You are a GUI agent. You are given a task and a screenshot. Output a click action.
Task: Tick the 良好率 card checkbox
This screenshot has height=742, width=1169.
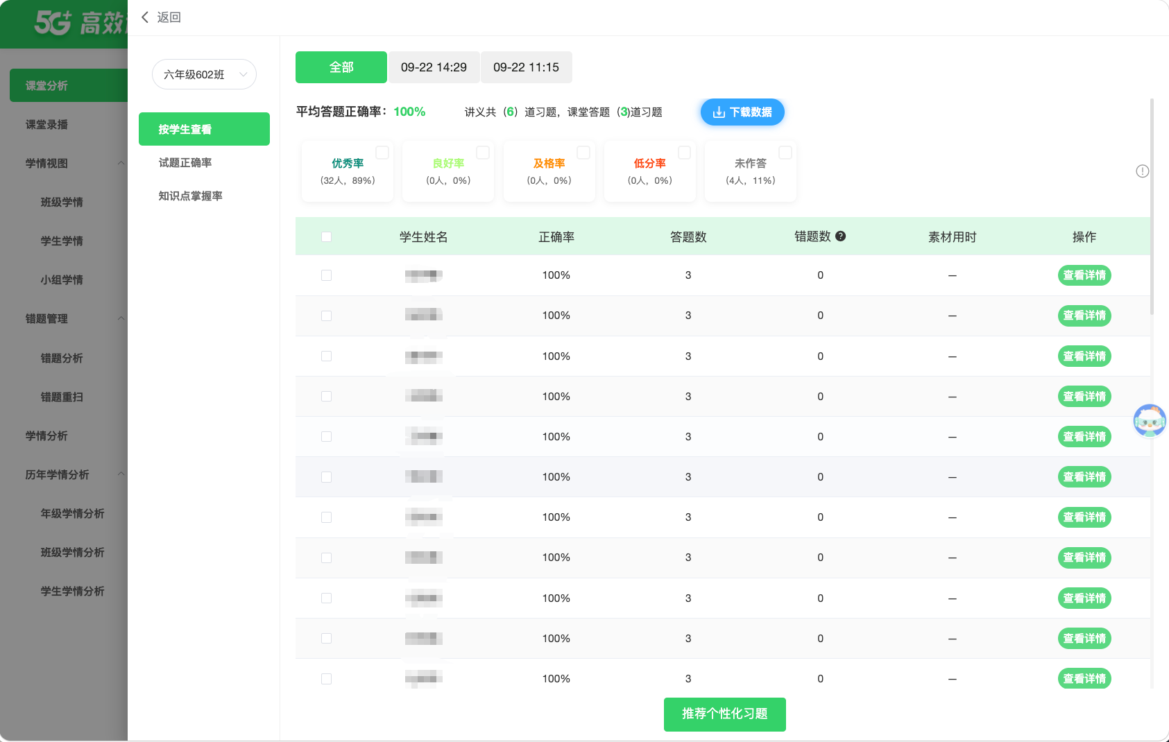pos(483,153)
